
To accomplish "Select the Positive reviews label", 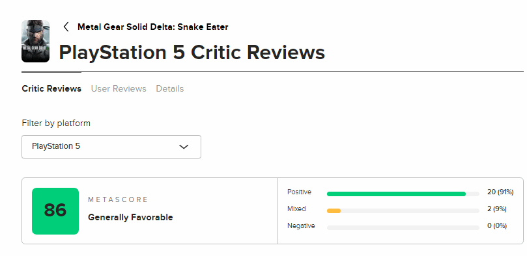I will [x=299, y=192].
